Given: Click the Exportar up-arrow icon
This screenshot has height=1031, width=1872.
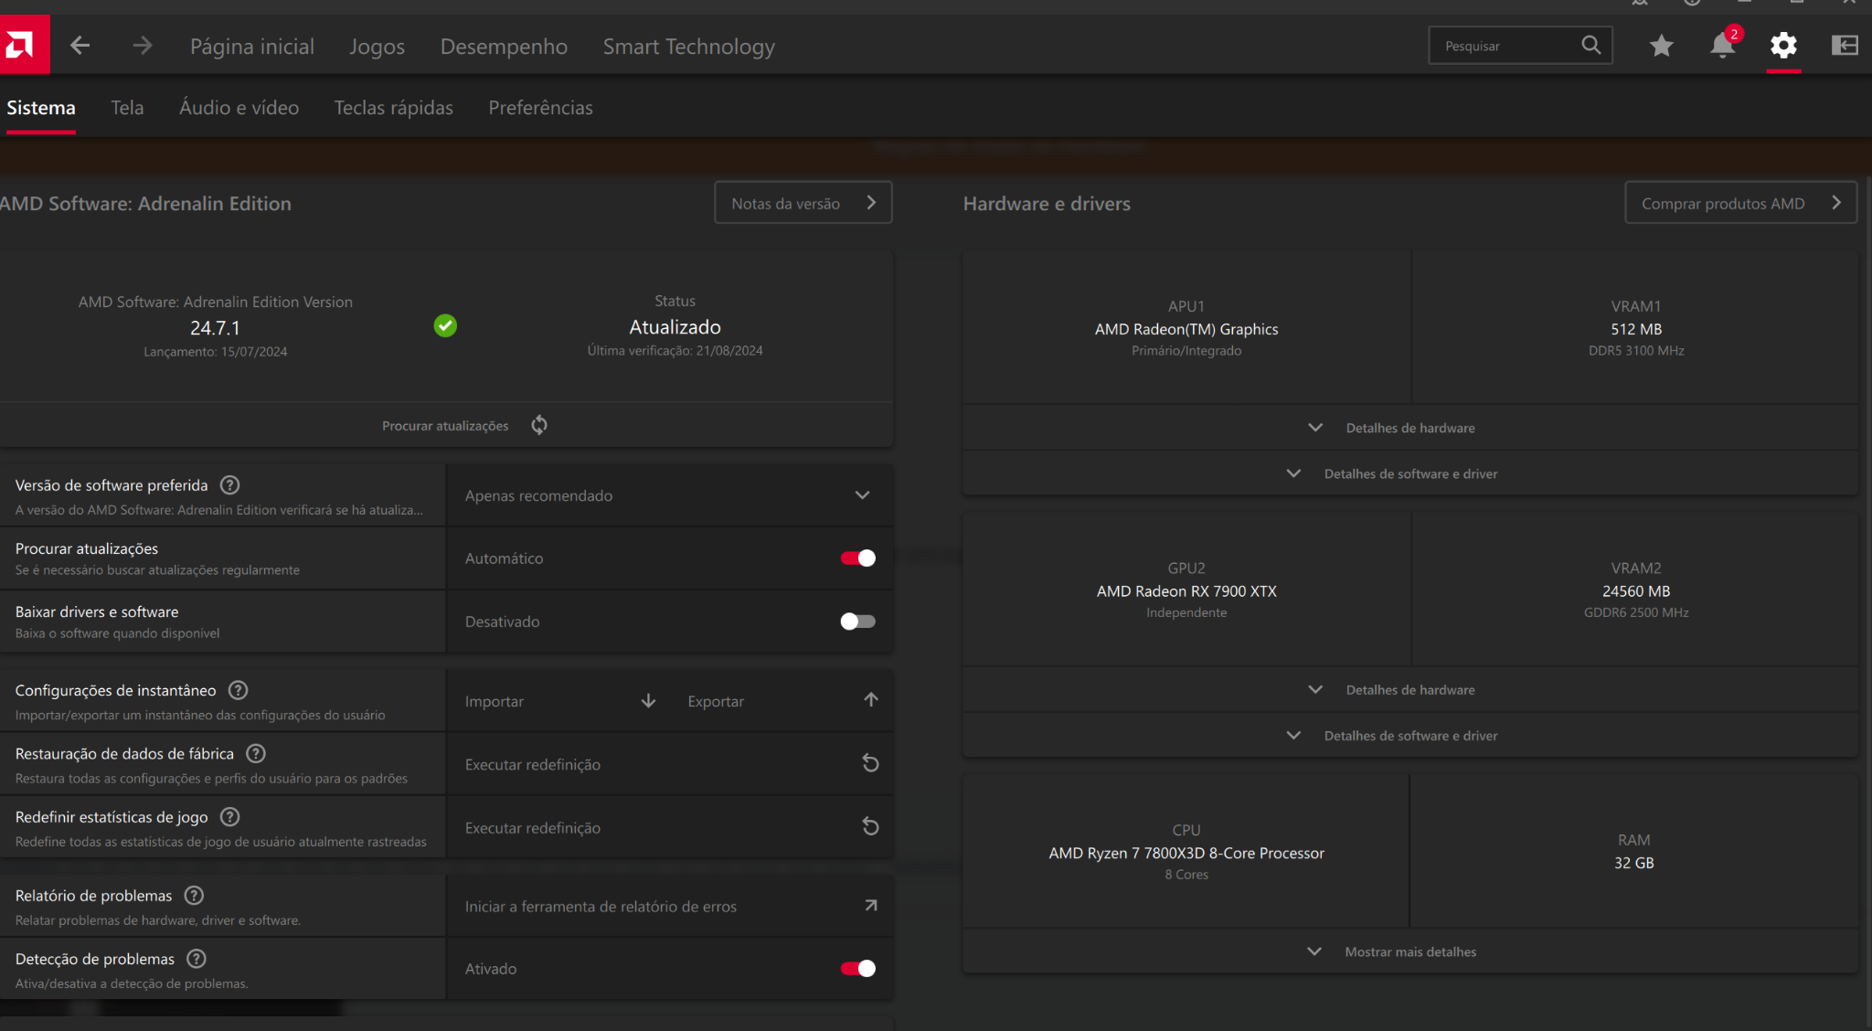Looking at the screenshot, I should (871, 700).
